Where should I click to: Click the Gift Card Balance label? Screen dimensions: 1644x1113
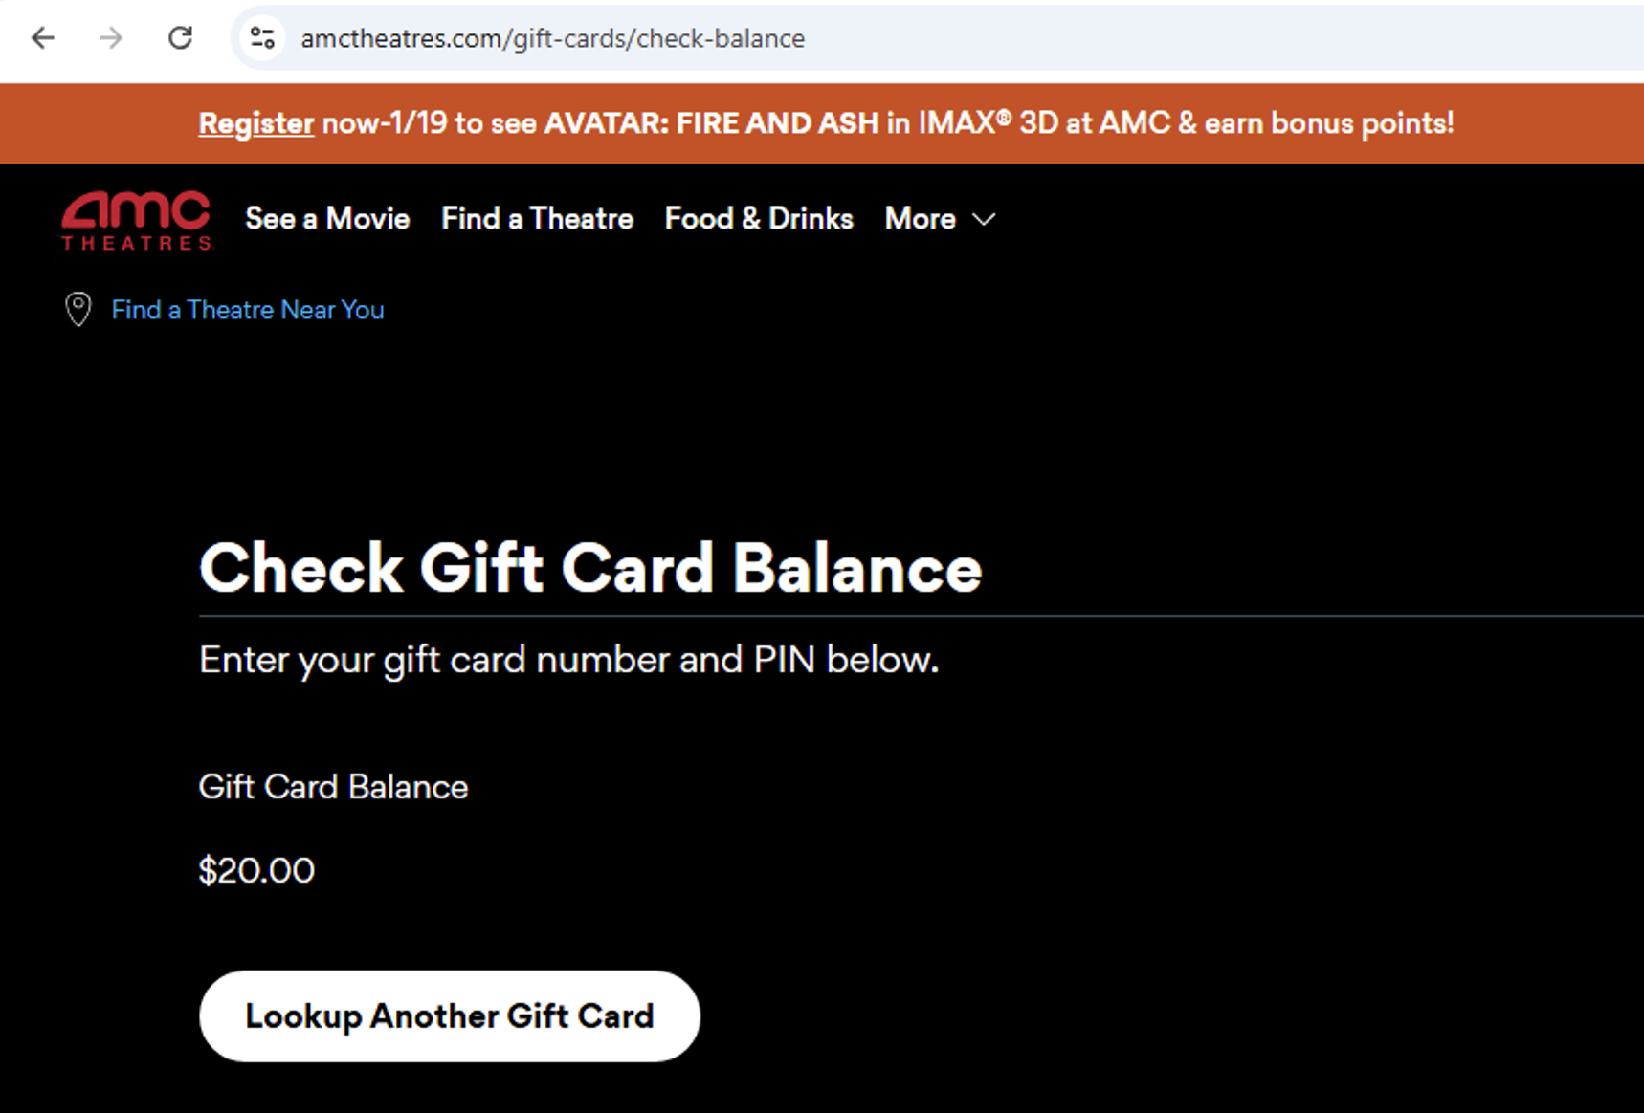333,787
